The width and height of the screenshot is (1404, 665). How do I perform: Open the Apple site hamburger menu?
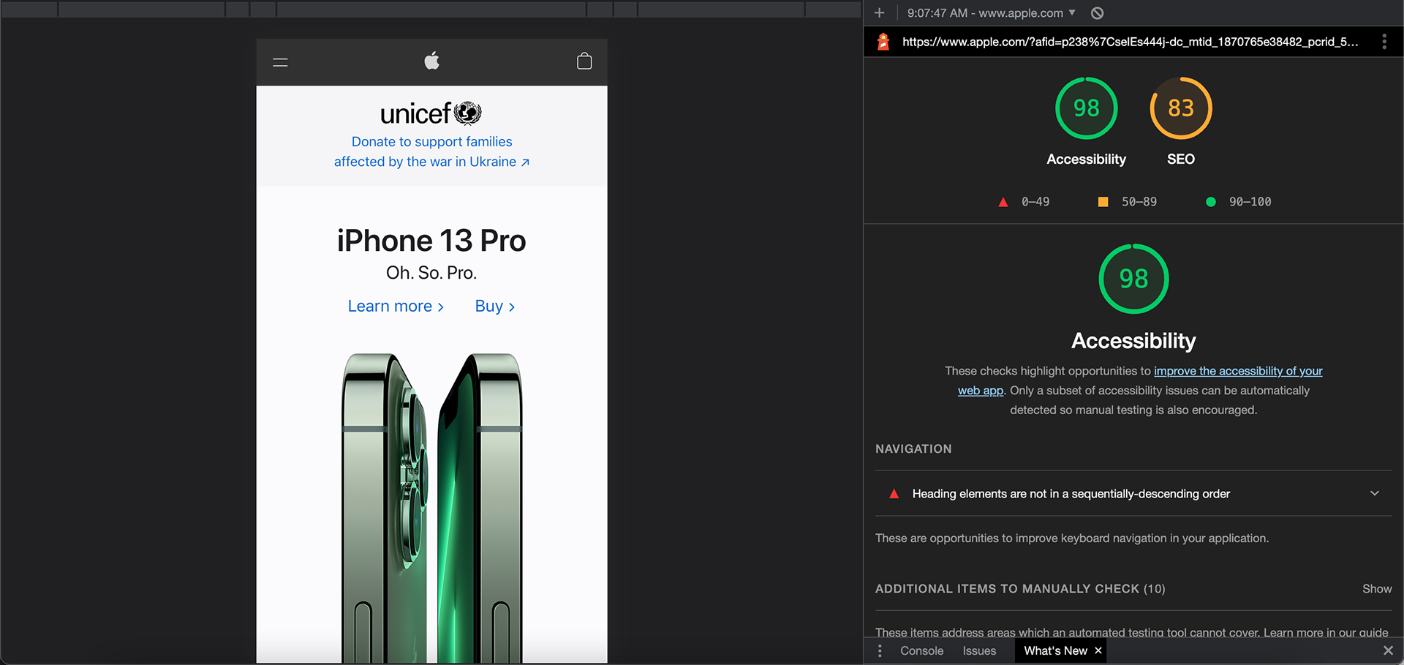[280, 62]
